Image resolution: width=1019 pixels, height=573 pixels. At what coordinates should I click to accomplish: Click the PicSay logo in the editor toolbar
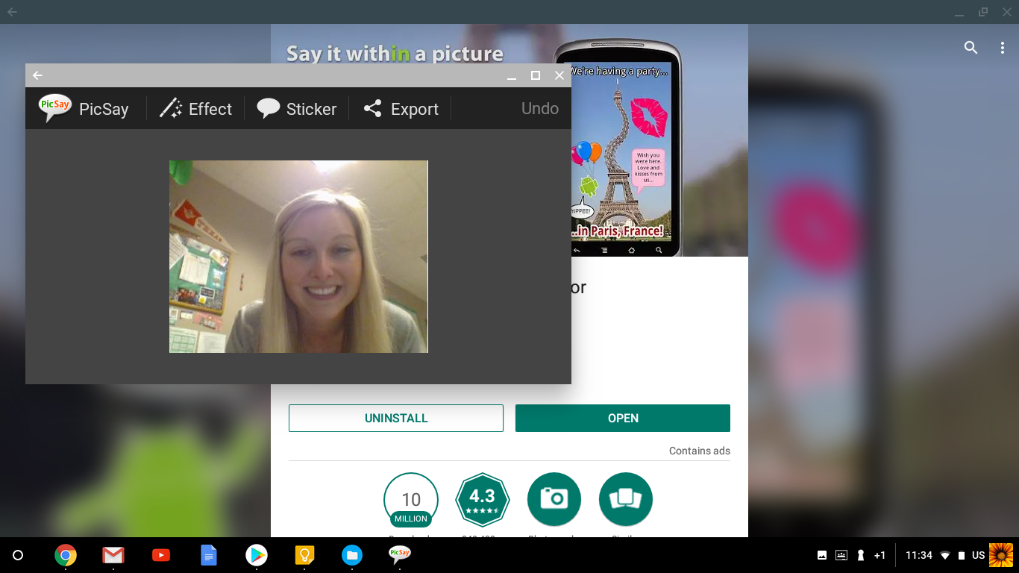(55, 108)
